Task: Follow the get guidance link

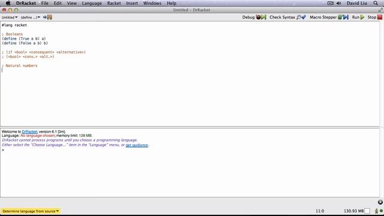Action: point(137,145)
